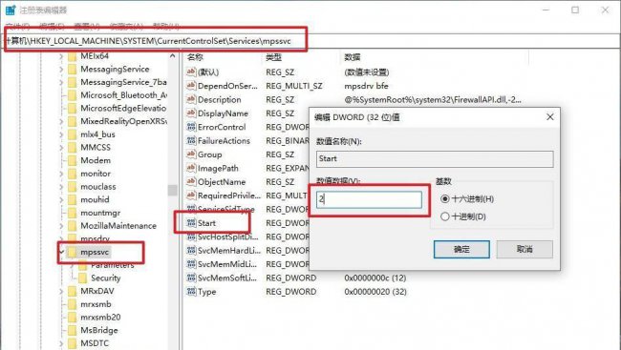Click the data cell 'mpsdrv bfe'
This screenshot has width=621, height=350.
click(x=366, y=86)
